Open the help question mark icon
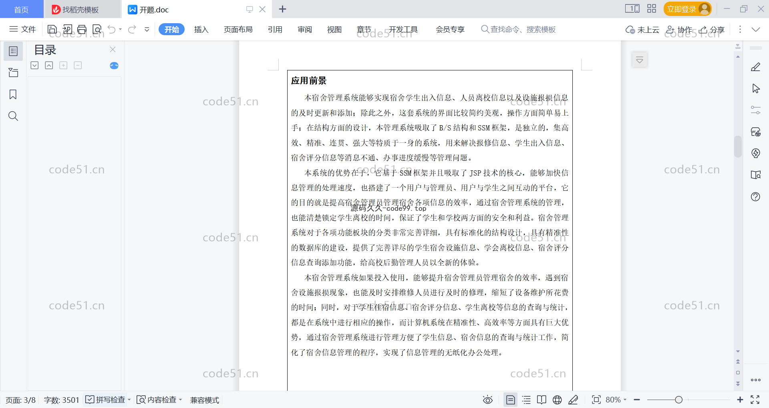Screen dimensions: 769x408 (x=756, y=196)
